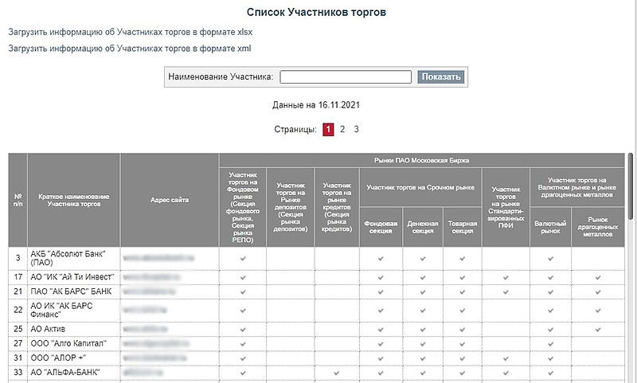The width and height of the screenshot is (637, 383).
Task: Click the 'Фондовая секция' column header
Action: coord(381,228)
